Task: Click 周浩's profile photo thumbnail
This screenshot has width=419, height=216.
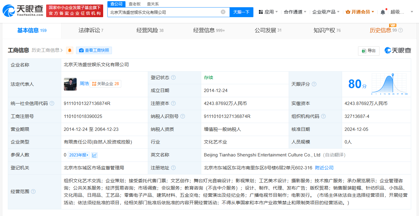Action: pyautogui.click(x=70, y=84)
